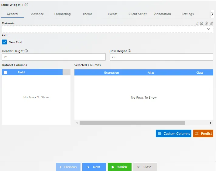Add a new dataset with plus icon
The width and height of the screenshot is (216, 171).
[x=206, y=23]
